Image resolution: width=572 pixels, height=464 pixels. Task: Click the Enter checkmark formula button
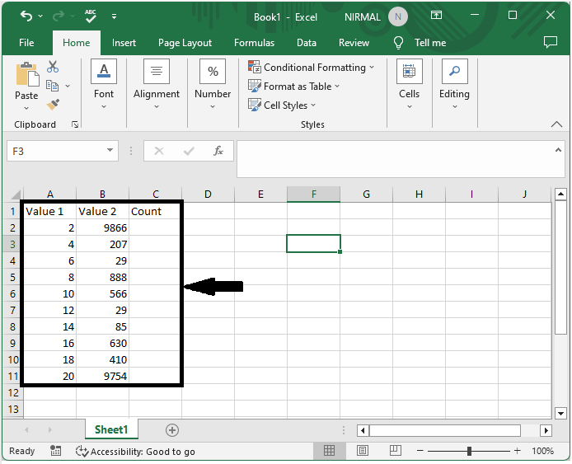[x=189, y=151]
